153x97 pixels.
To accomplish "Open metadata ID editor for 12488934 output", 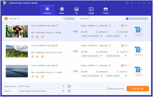I will (122, 26).
